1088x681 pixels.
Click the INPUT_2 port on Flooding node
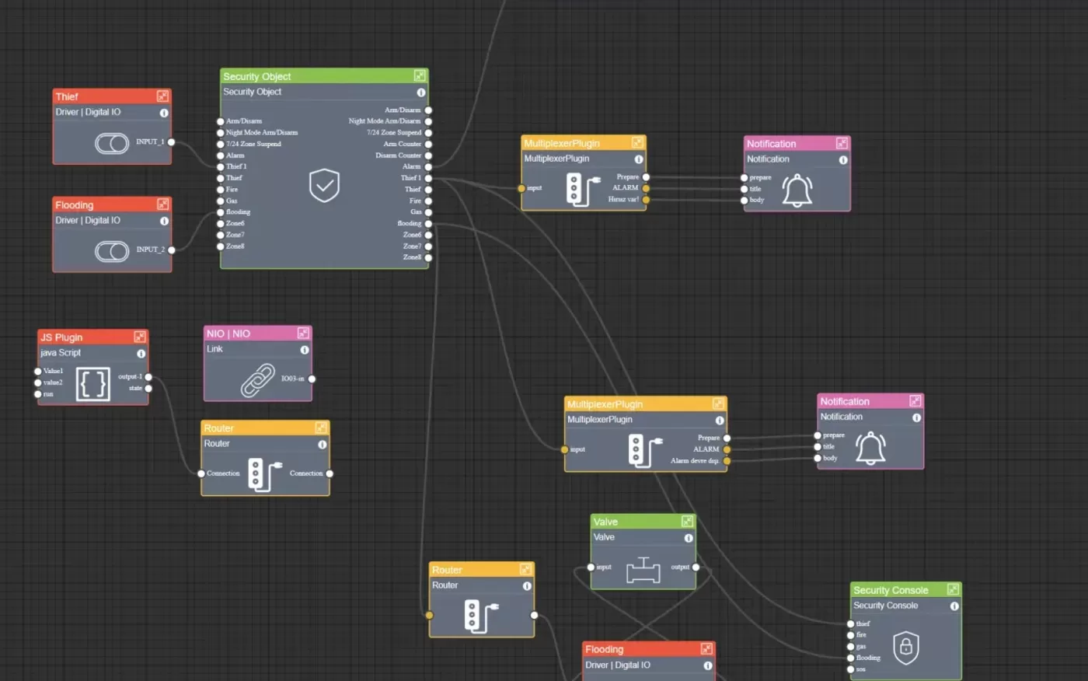coord(171,250)
